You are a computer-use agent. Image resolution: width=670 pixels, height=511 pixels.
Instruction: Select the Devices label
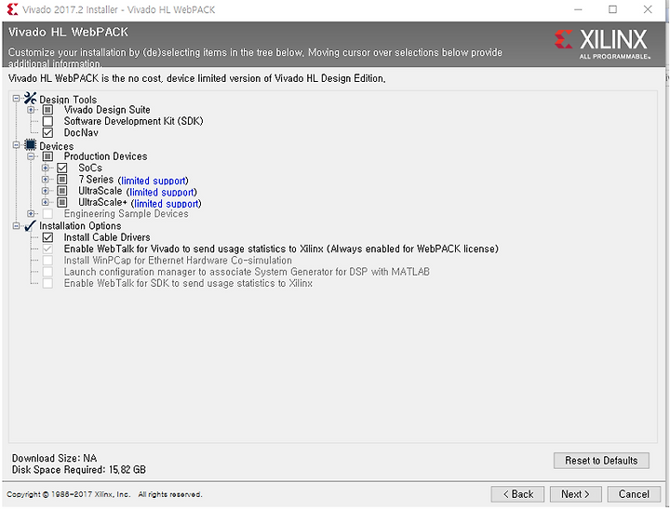pos(57,146)
